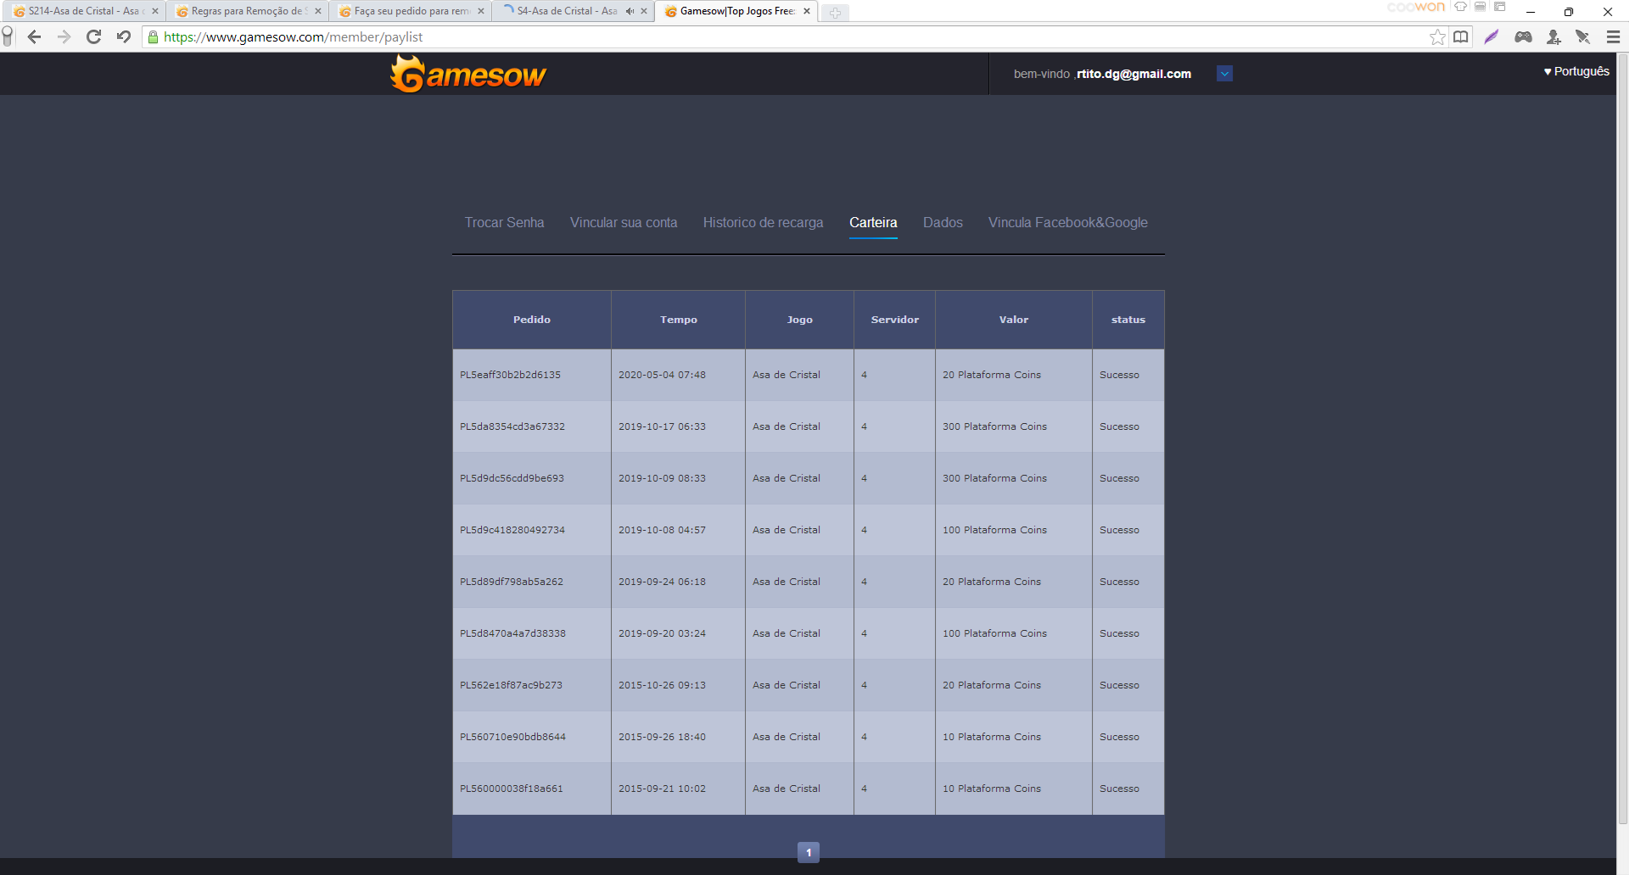
Task: Switch to S214-Asa de Cristal browser tab
Action: tap(83, 11)
